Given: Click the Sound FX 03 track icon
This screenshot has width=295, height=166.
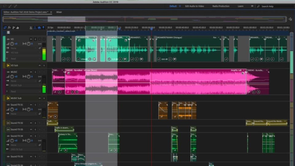Looking at the screenshot, I should pyautogui.click(x=8, y=129).
